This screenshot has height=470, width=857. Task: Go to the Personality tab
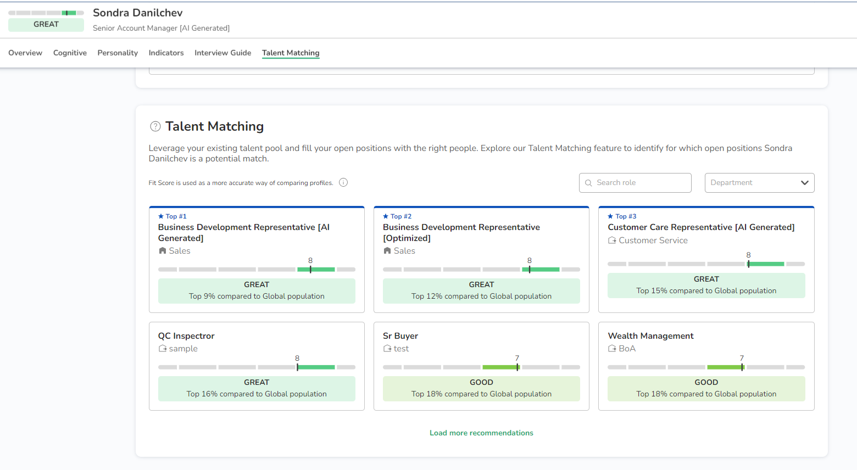(x=118, y=53)
